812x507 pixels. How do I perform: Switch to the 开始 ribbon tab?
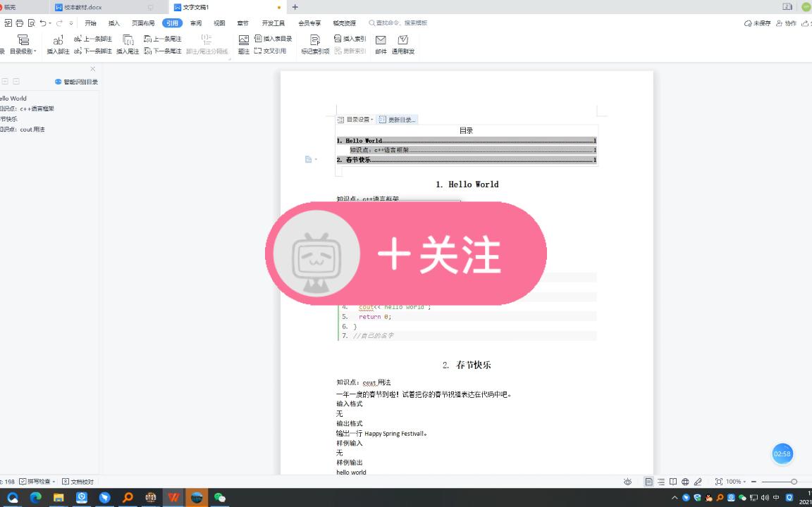click(x=90, y=23)
